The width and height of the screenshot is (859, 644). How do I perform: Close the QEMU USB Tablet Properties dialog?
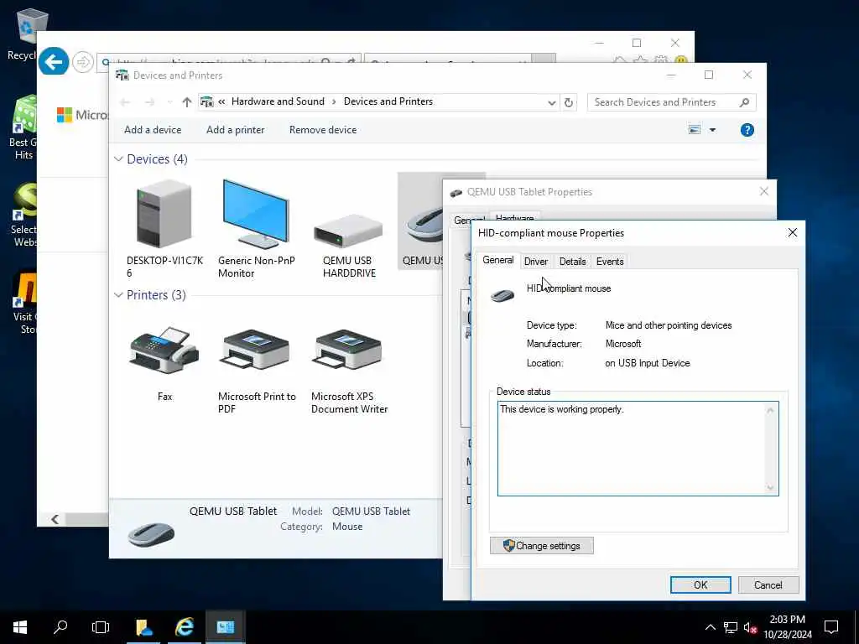[763, 192]
